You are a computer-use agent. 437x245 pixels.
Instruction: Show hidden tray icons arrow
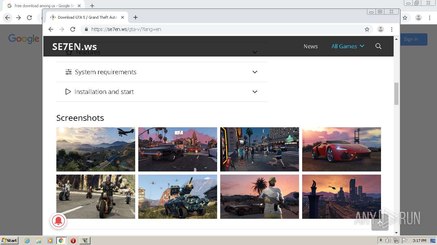pos(381,241)
